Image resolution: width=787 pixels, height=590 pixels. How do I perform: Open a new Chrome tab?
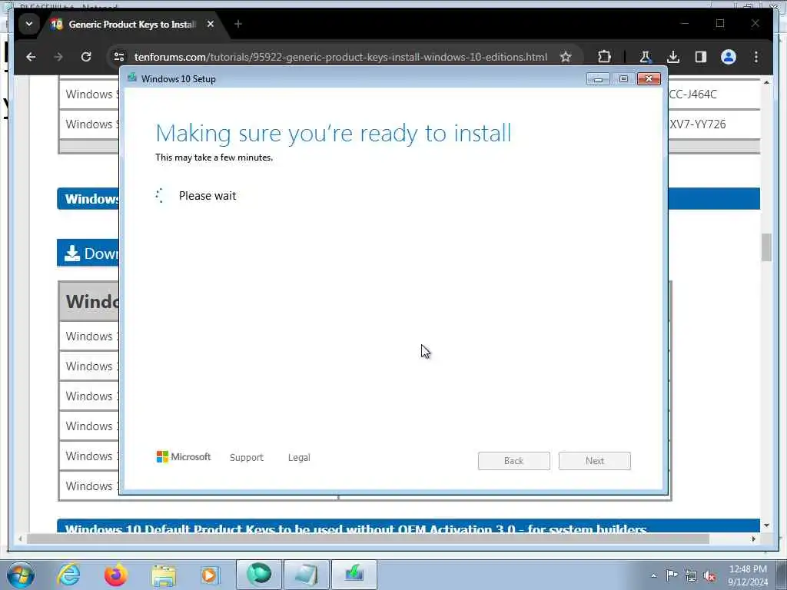(x=238, y=24)
